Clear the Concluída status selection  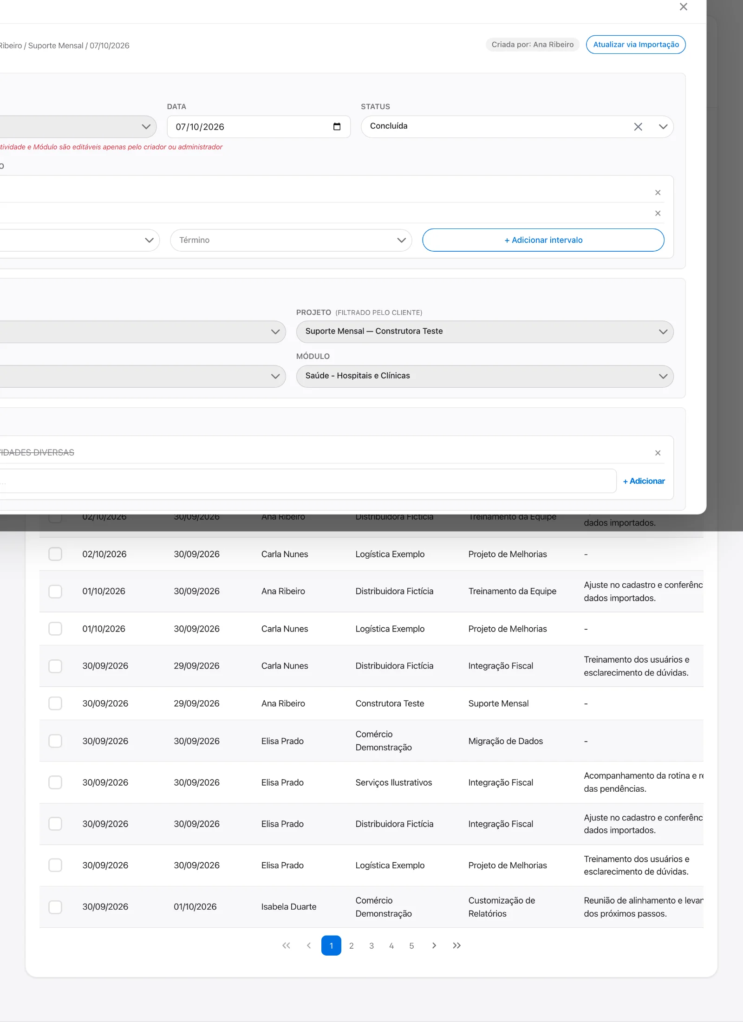(x=638, y=127)
